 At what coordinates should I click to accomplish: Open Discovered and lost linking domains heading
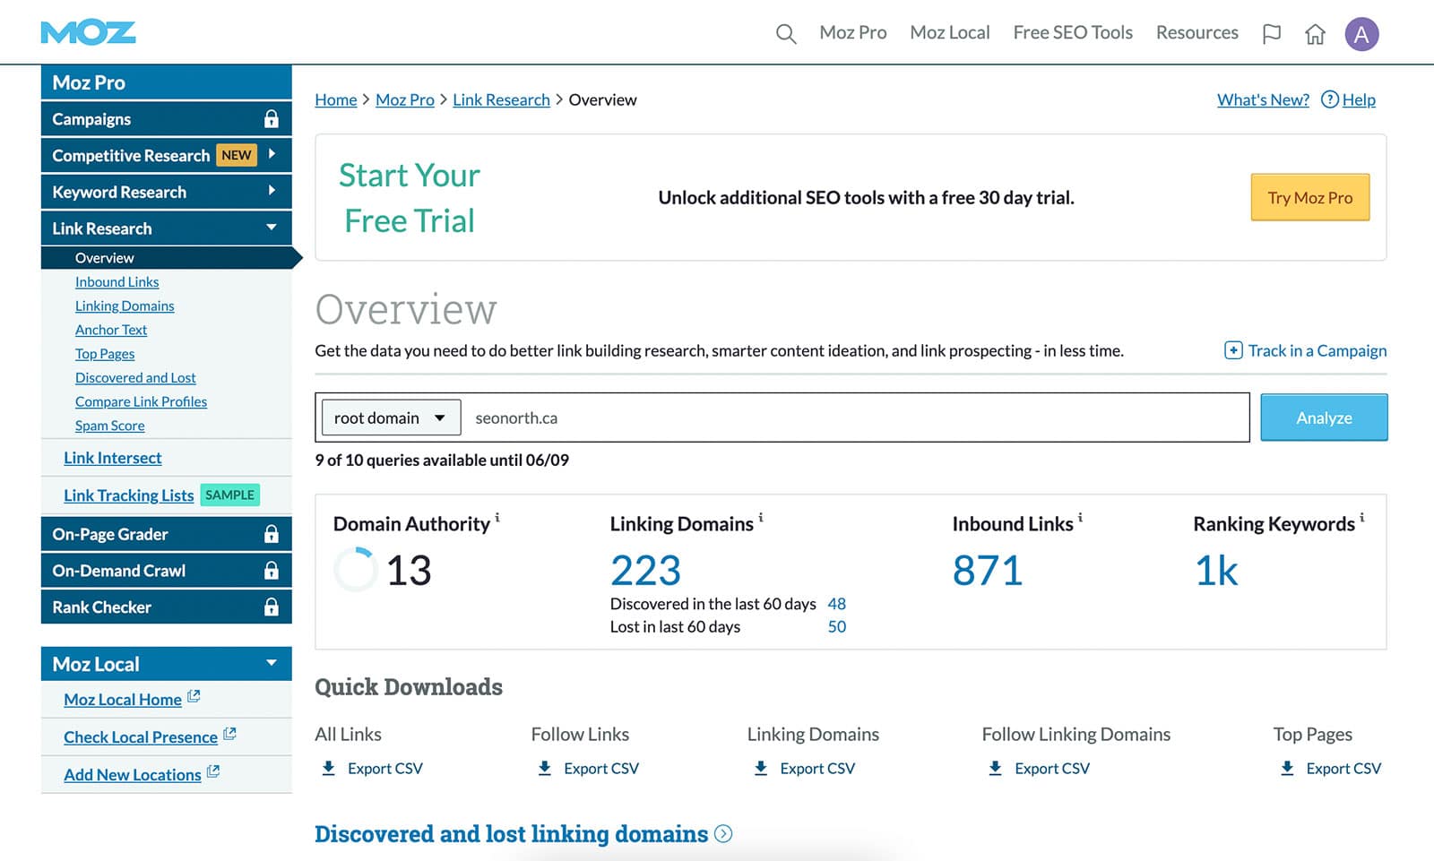coord(511,834)
